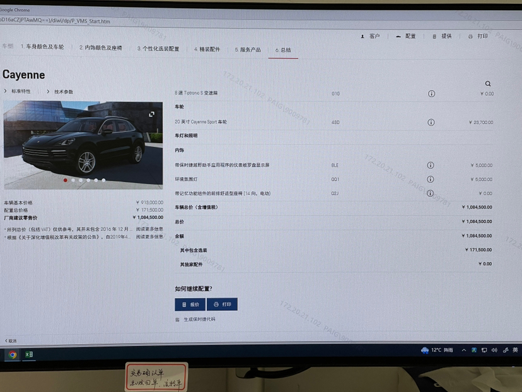Open Excel from the taskbar
Viewport: 522px width, 392px height.
click(x=29, y=354)
